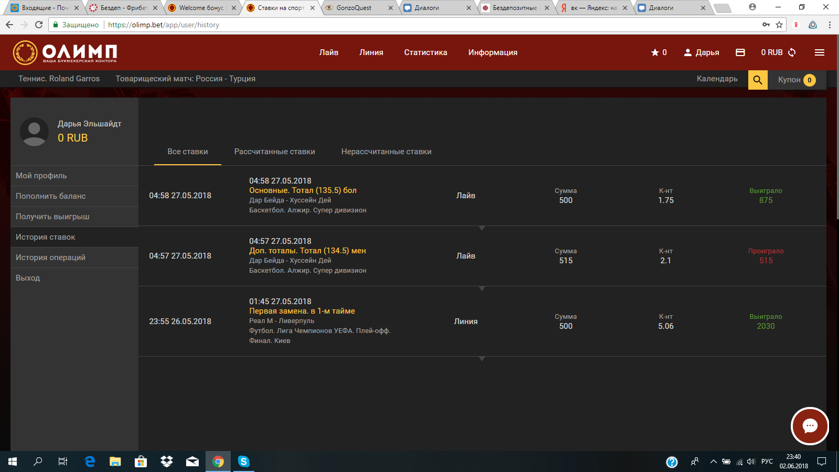
Task: Open the Дарья user account menu
Action: coord(701,52)
